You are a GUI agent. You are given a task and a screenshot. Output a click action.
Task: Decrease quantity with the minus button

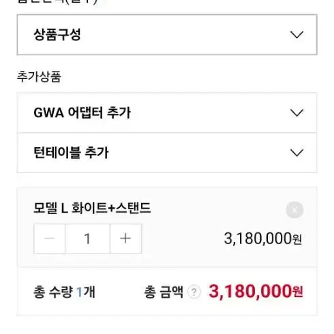[x=50, y=239]
